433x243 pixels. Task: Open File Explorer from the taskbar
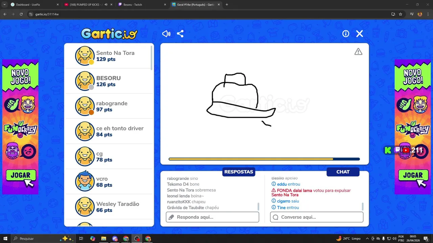click(x=104, y=239)
